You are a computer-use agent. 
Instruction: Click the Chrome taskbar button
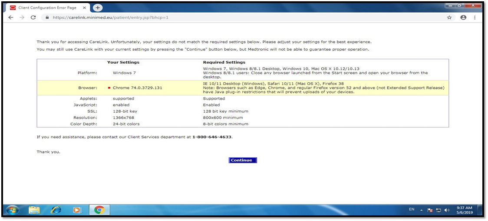click(99, 210)
